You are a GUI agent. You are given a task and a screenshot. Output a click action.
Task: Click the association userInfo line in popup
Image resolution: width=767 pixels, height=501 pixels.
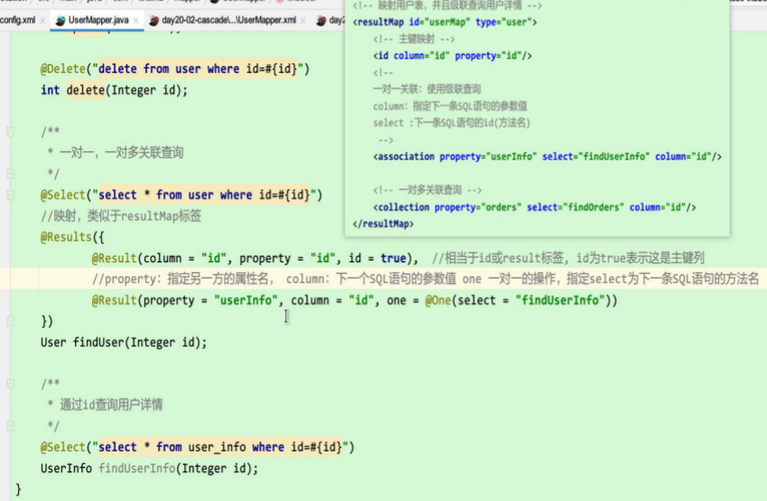pyautogui.click(x=548, y=157)
